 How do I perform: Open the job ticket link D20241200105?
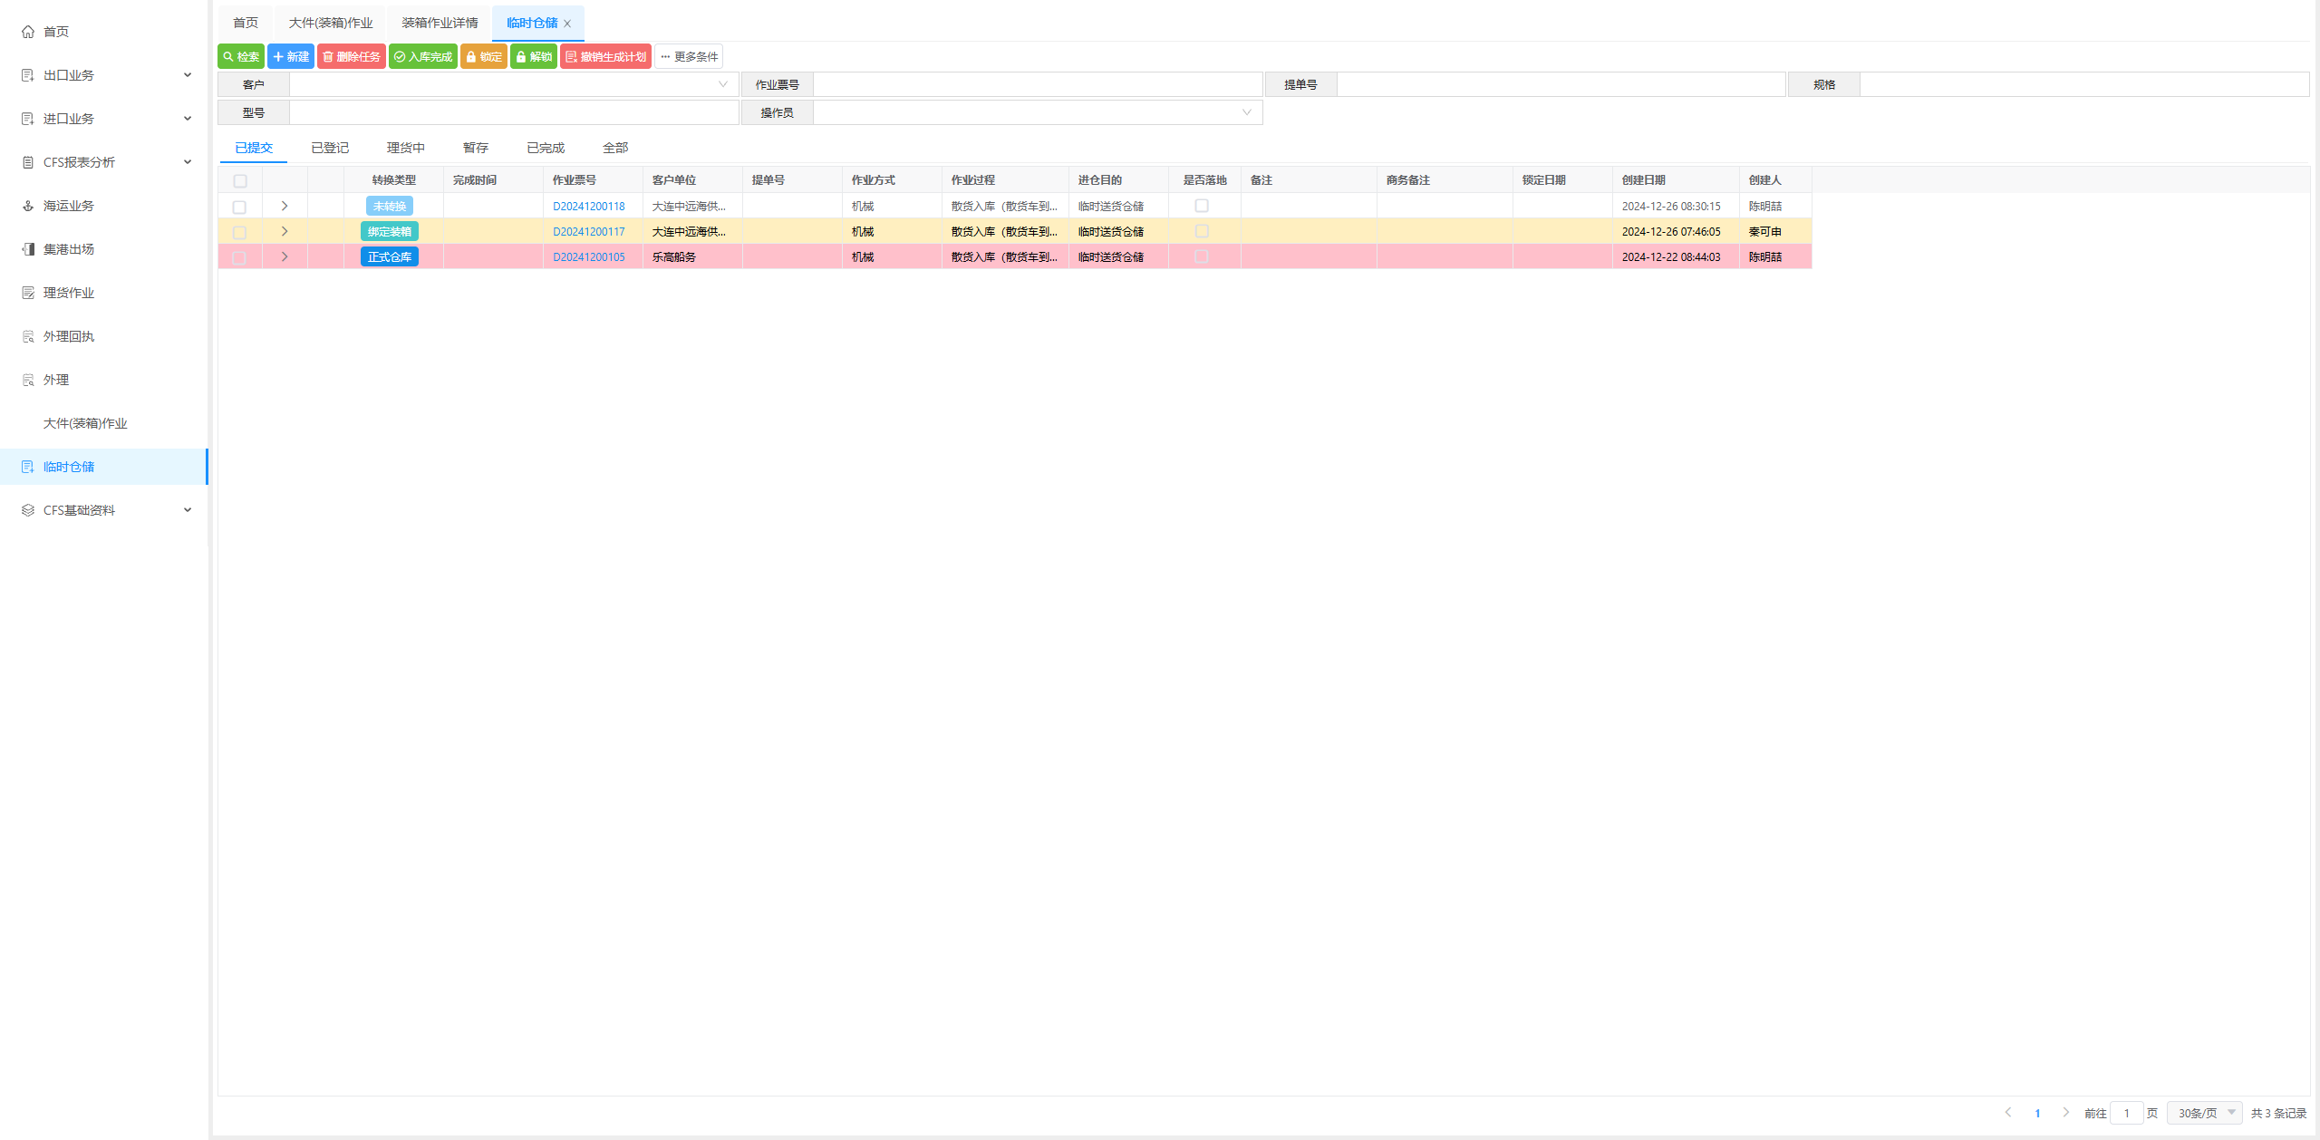pyautogui.click(x=589, y=257)
